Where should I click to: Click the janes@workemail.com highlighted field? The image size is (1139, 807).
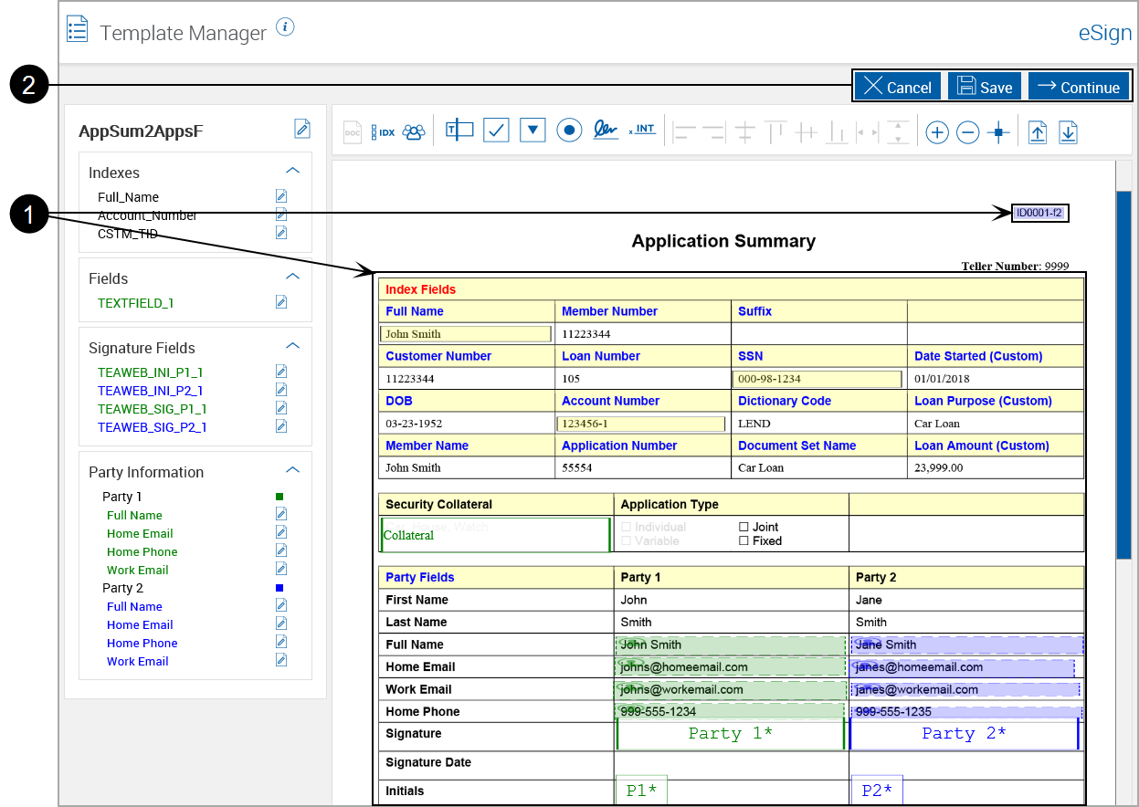pyautogui.click(x=965, y=689)
